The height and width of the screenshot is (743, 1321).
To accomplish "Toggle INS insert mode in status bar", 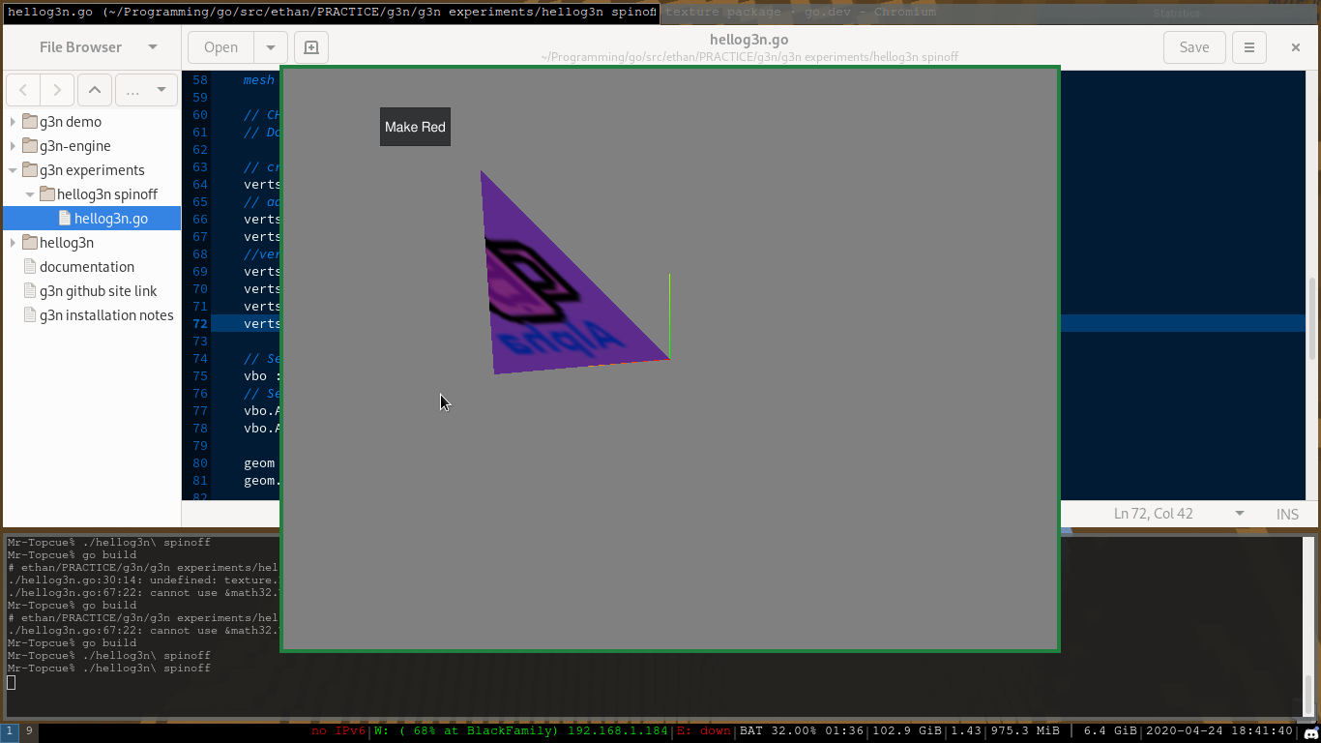I will (x=1286, y=514).
